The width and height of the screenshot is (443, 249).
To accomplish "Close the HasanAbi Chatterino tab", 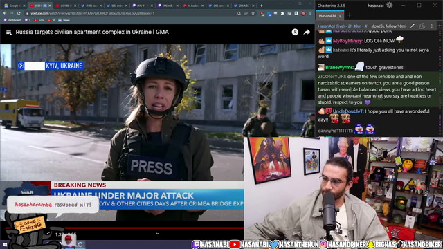I will [x=340, y=16].
